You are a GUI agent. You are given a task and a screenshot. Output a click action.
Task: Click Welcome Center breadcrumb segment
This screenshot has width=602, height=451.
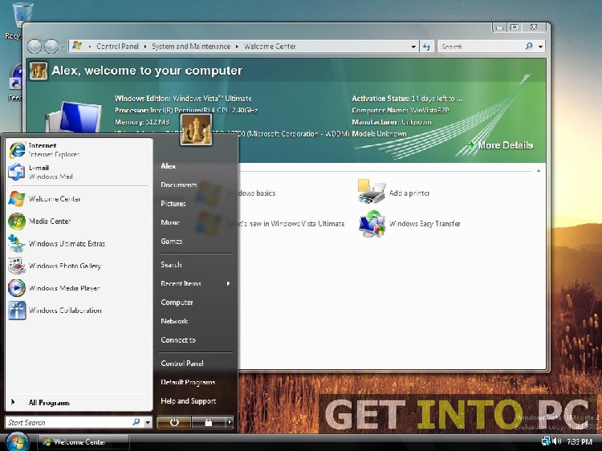(270, 46)
